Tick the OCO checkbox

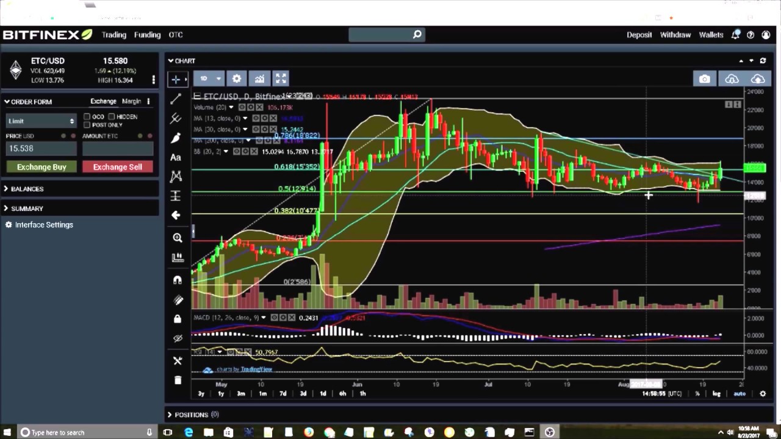[x=87, y=116]
